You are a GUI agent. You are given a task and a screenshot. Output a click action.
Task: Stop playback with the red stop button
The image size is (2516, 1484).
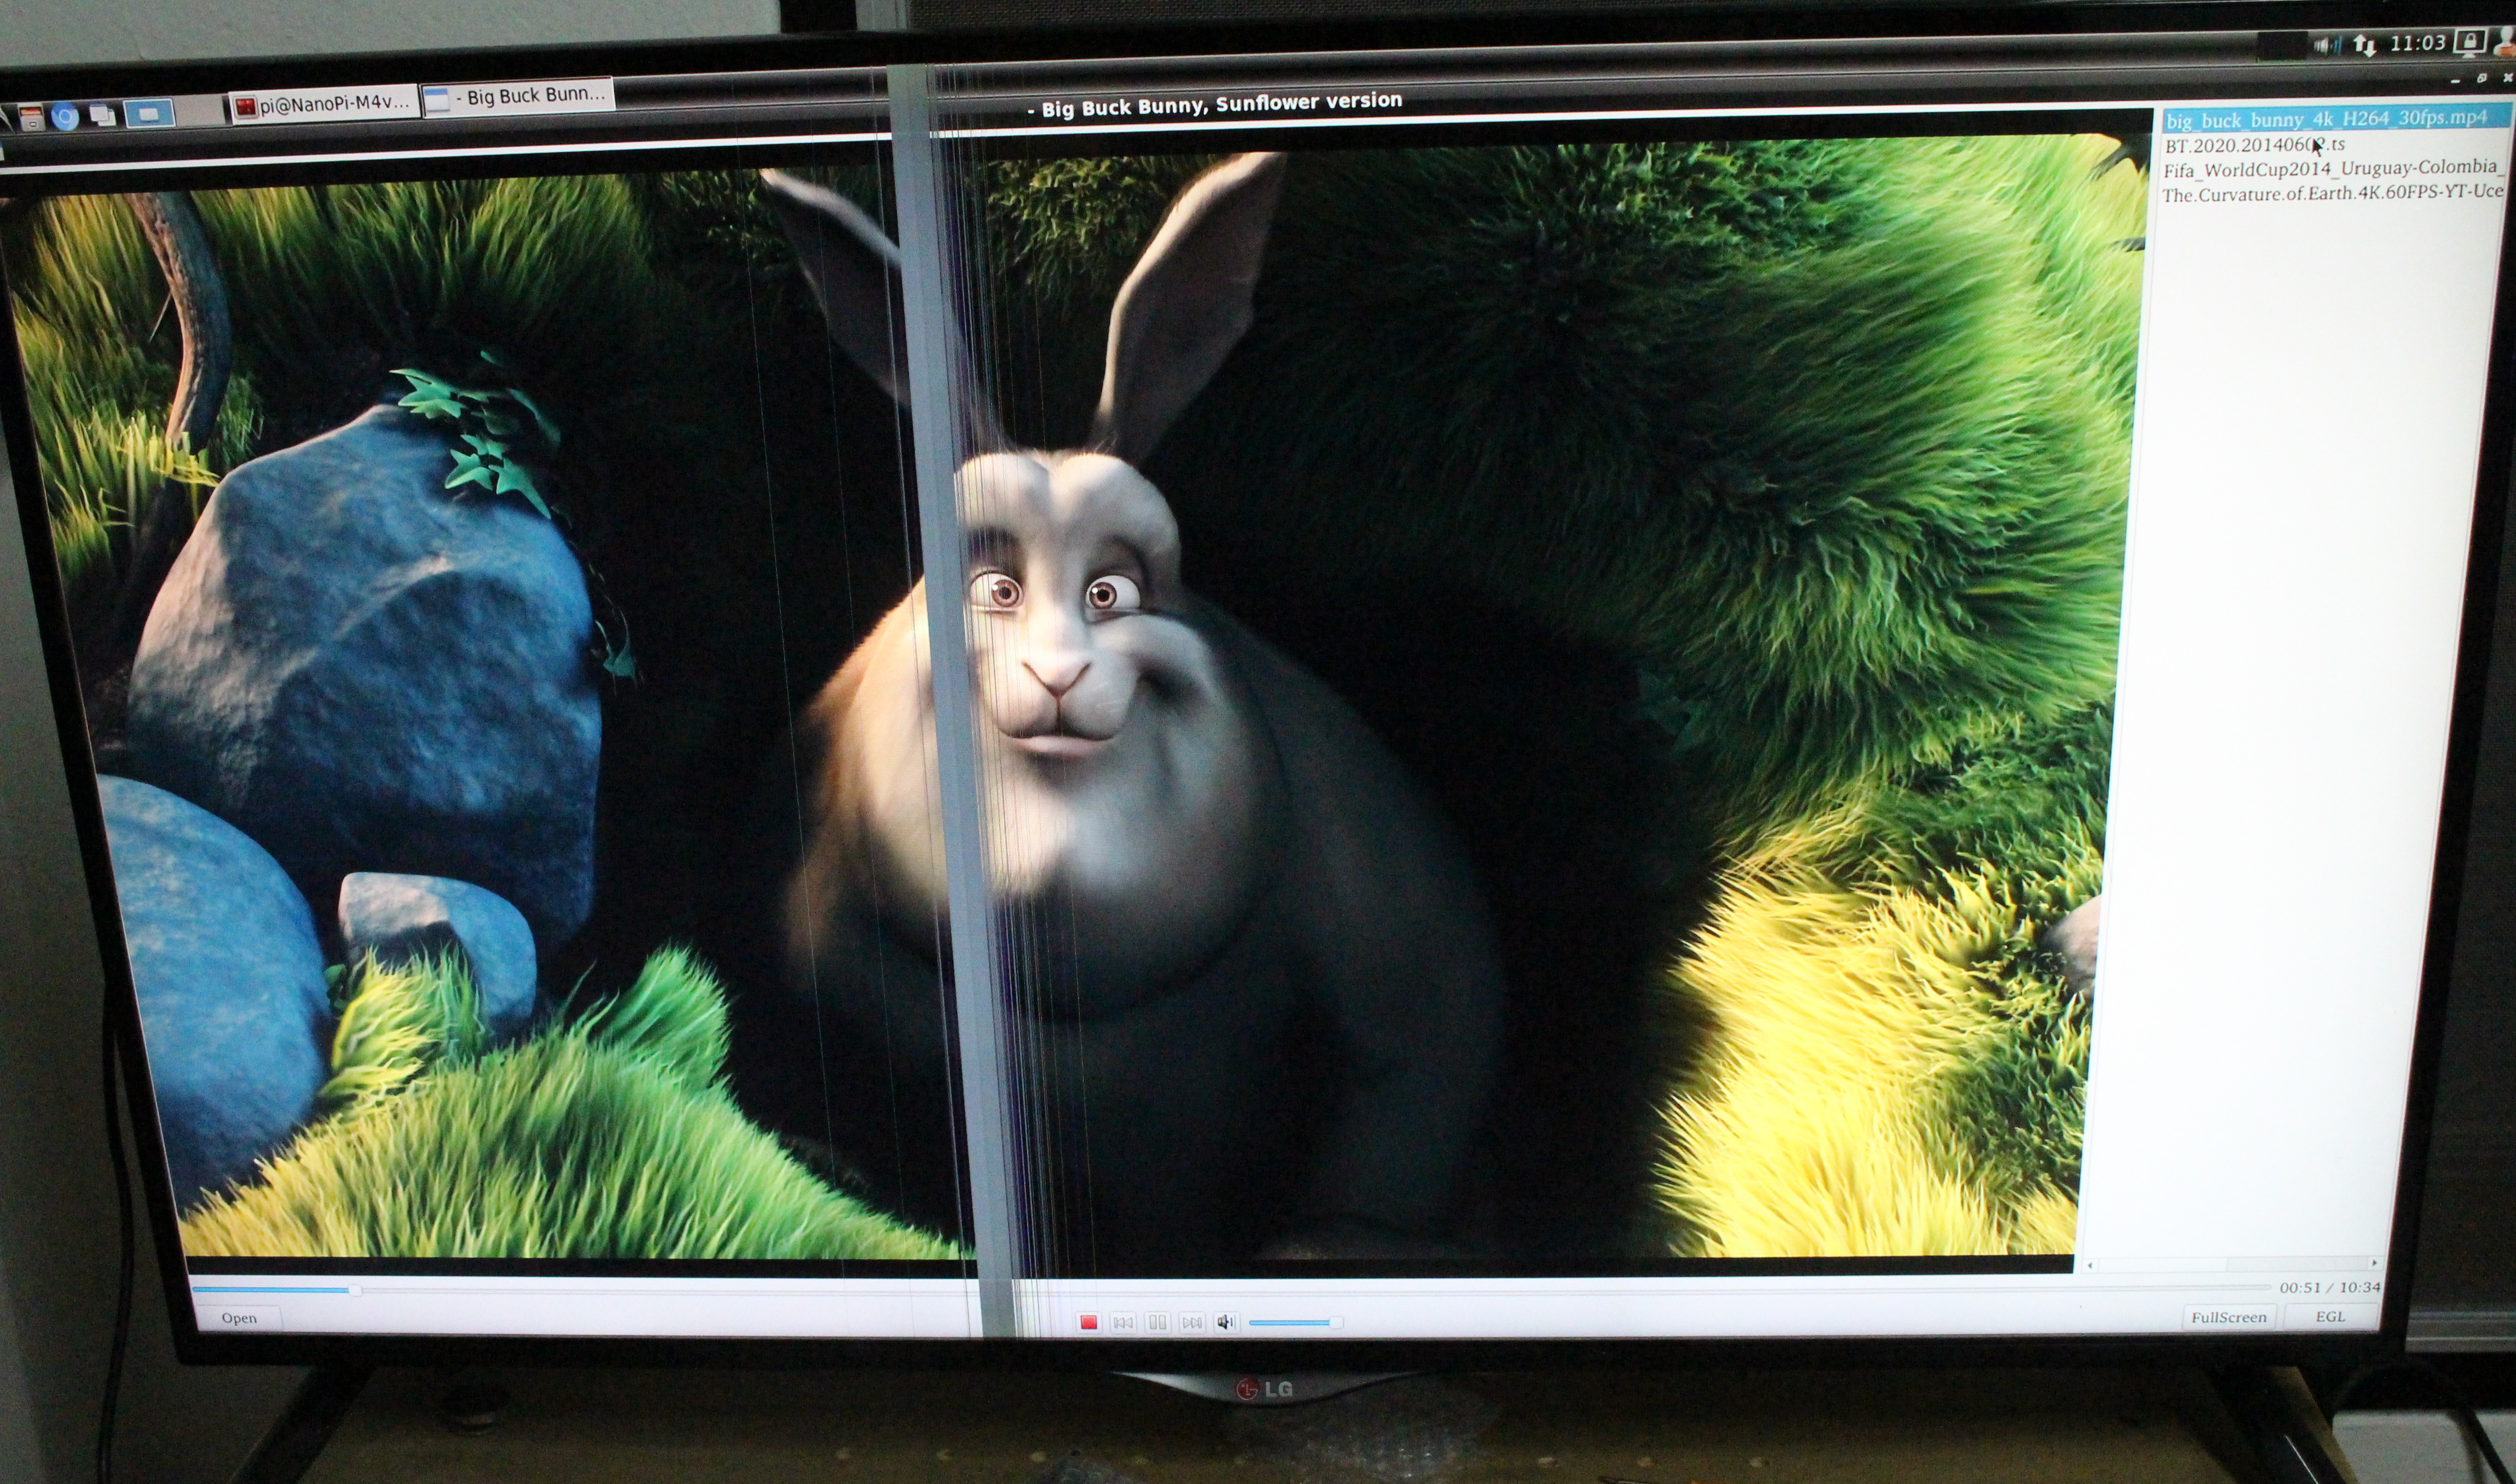(1089, 1322)
